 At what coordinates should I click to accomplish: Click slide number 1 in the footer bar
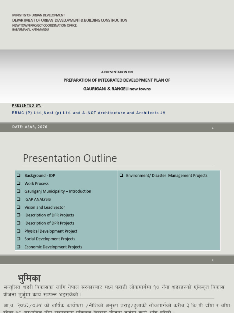(x=213, y=128)
